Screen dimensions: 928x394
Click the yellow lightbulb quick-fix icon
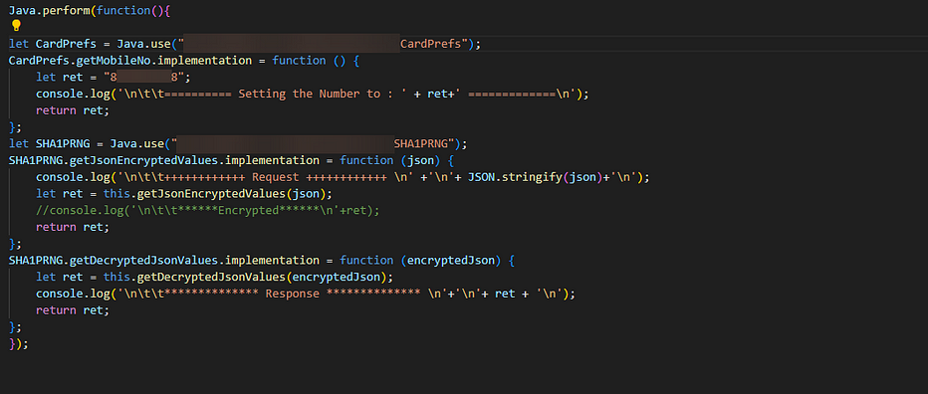click(x=16, y=26)
